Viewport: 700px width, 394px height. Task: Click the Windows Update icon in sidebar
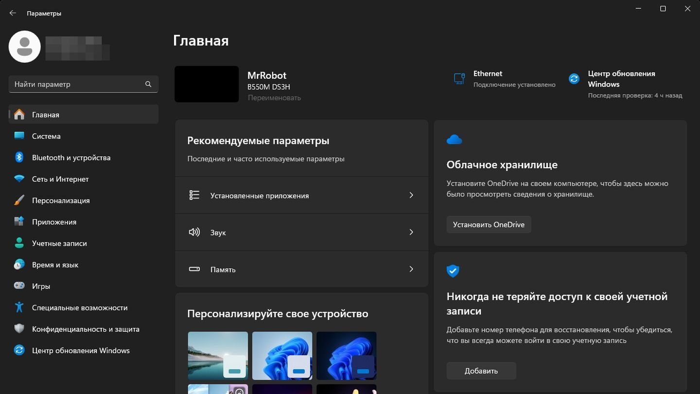click(x=19, y=350)
